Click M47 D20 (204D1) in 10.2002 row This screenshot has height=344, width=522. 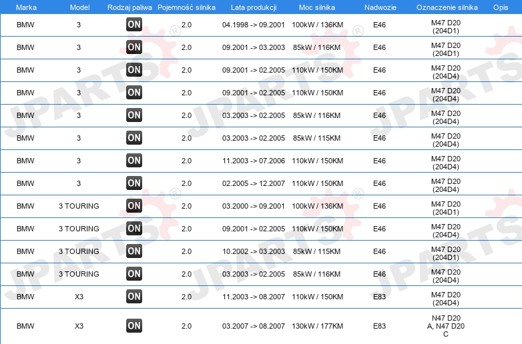pos(446,253)
